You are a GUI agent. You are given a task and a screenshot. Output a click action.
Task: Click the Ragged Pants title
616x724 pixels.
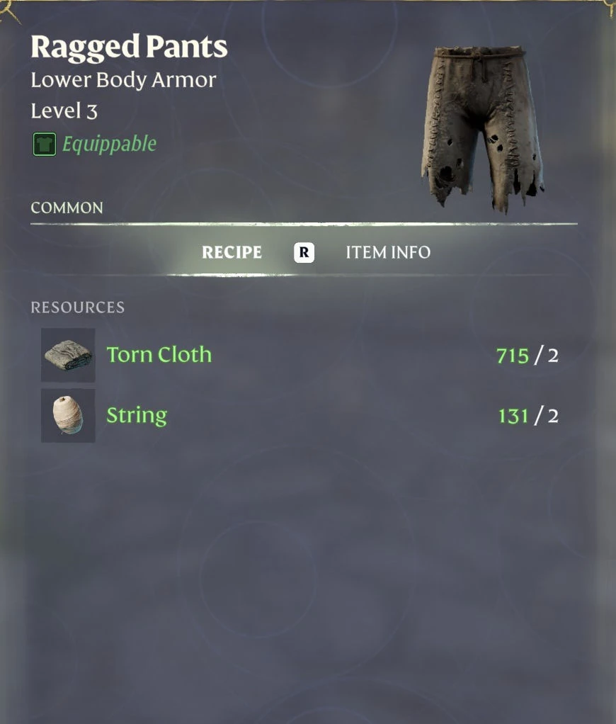point(129,47)
